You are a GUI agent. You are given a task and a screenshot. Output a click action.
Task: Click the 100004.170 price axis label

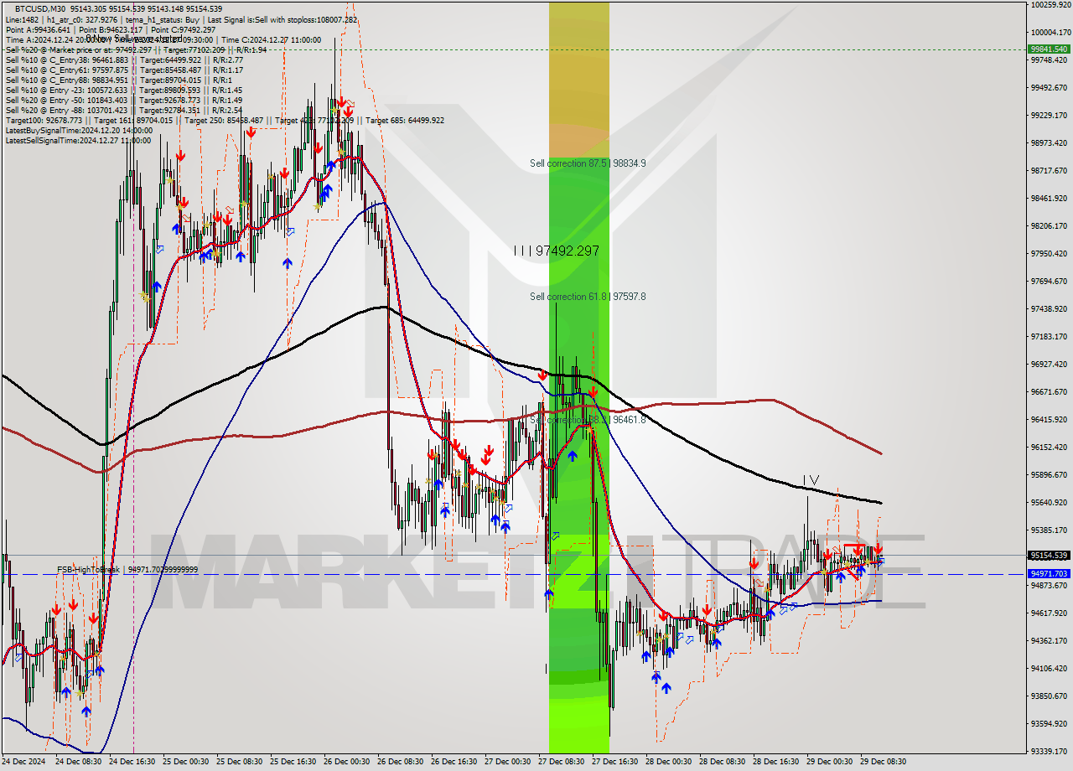(x=1050, y=33)
